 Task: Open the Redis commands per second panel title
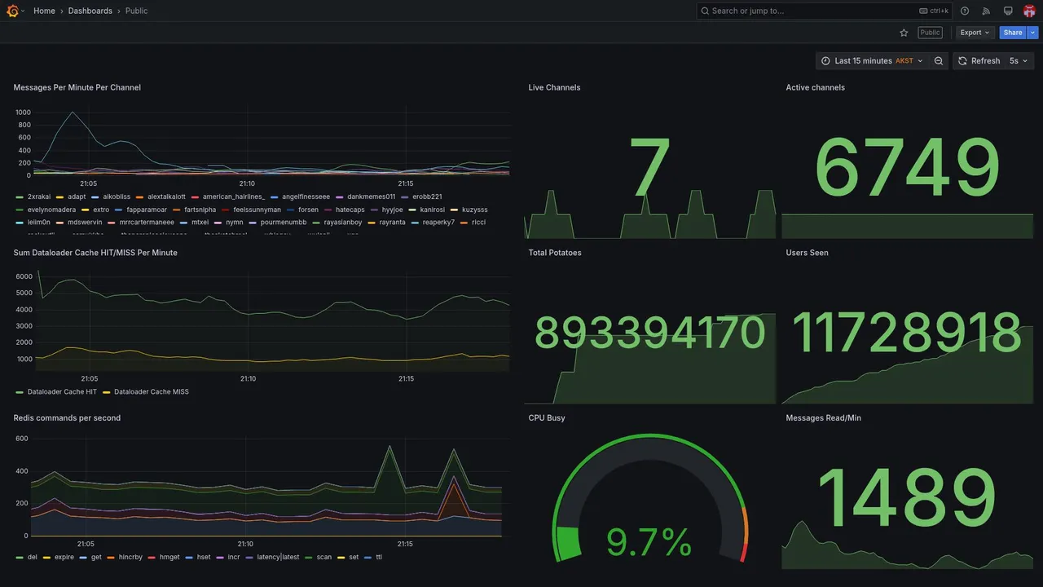tap(67, 418)
